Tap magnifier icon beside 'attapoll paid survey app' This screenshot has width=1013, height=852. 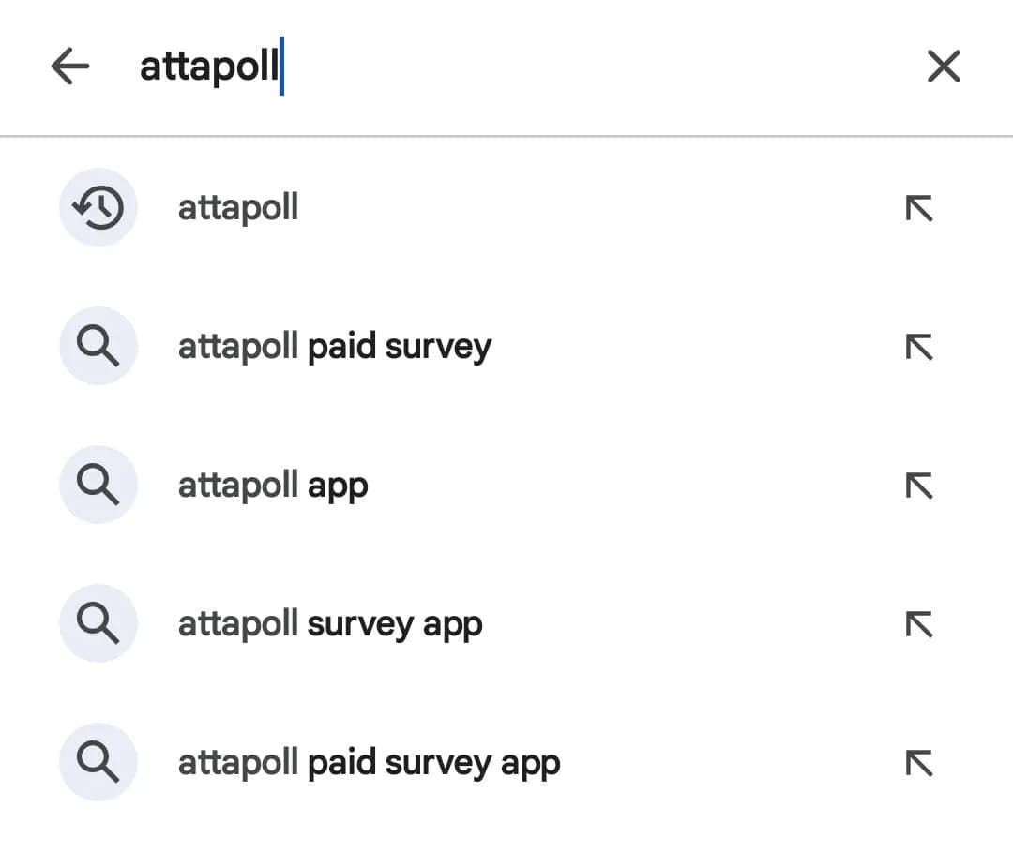pyautogui.click(x=98, y=763)
